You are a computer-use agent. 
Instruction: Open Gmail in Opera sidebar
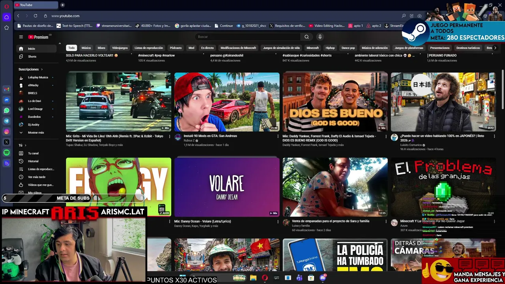click(x=7, y=90)
